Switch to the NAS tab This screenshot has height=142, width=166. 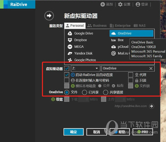tap(140, 26)
